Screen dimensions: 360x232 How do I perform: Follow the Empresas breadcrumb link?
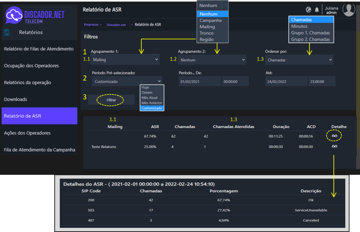tap(91, 25)
